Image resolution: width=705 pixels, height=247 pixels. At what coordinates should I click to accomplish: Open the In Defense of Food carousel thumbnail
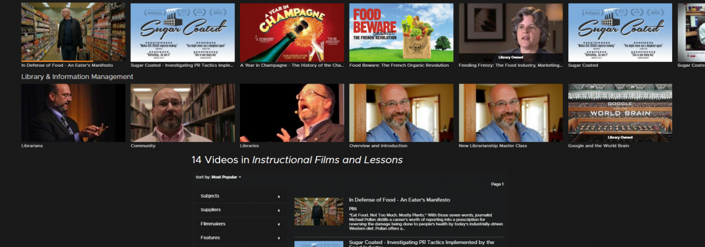tap(74, 32)
